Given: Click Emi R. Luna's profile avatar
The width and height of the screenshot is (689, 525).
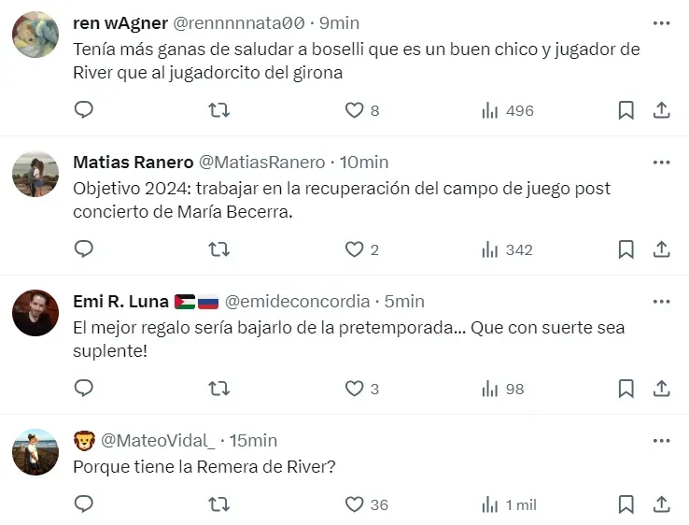Looking at the screenshot, I should click(35, 313).
